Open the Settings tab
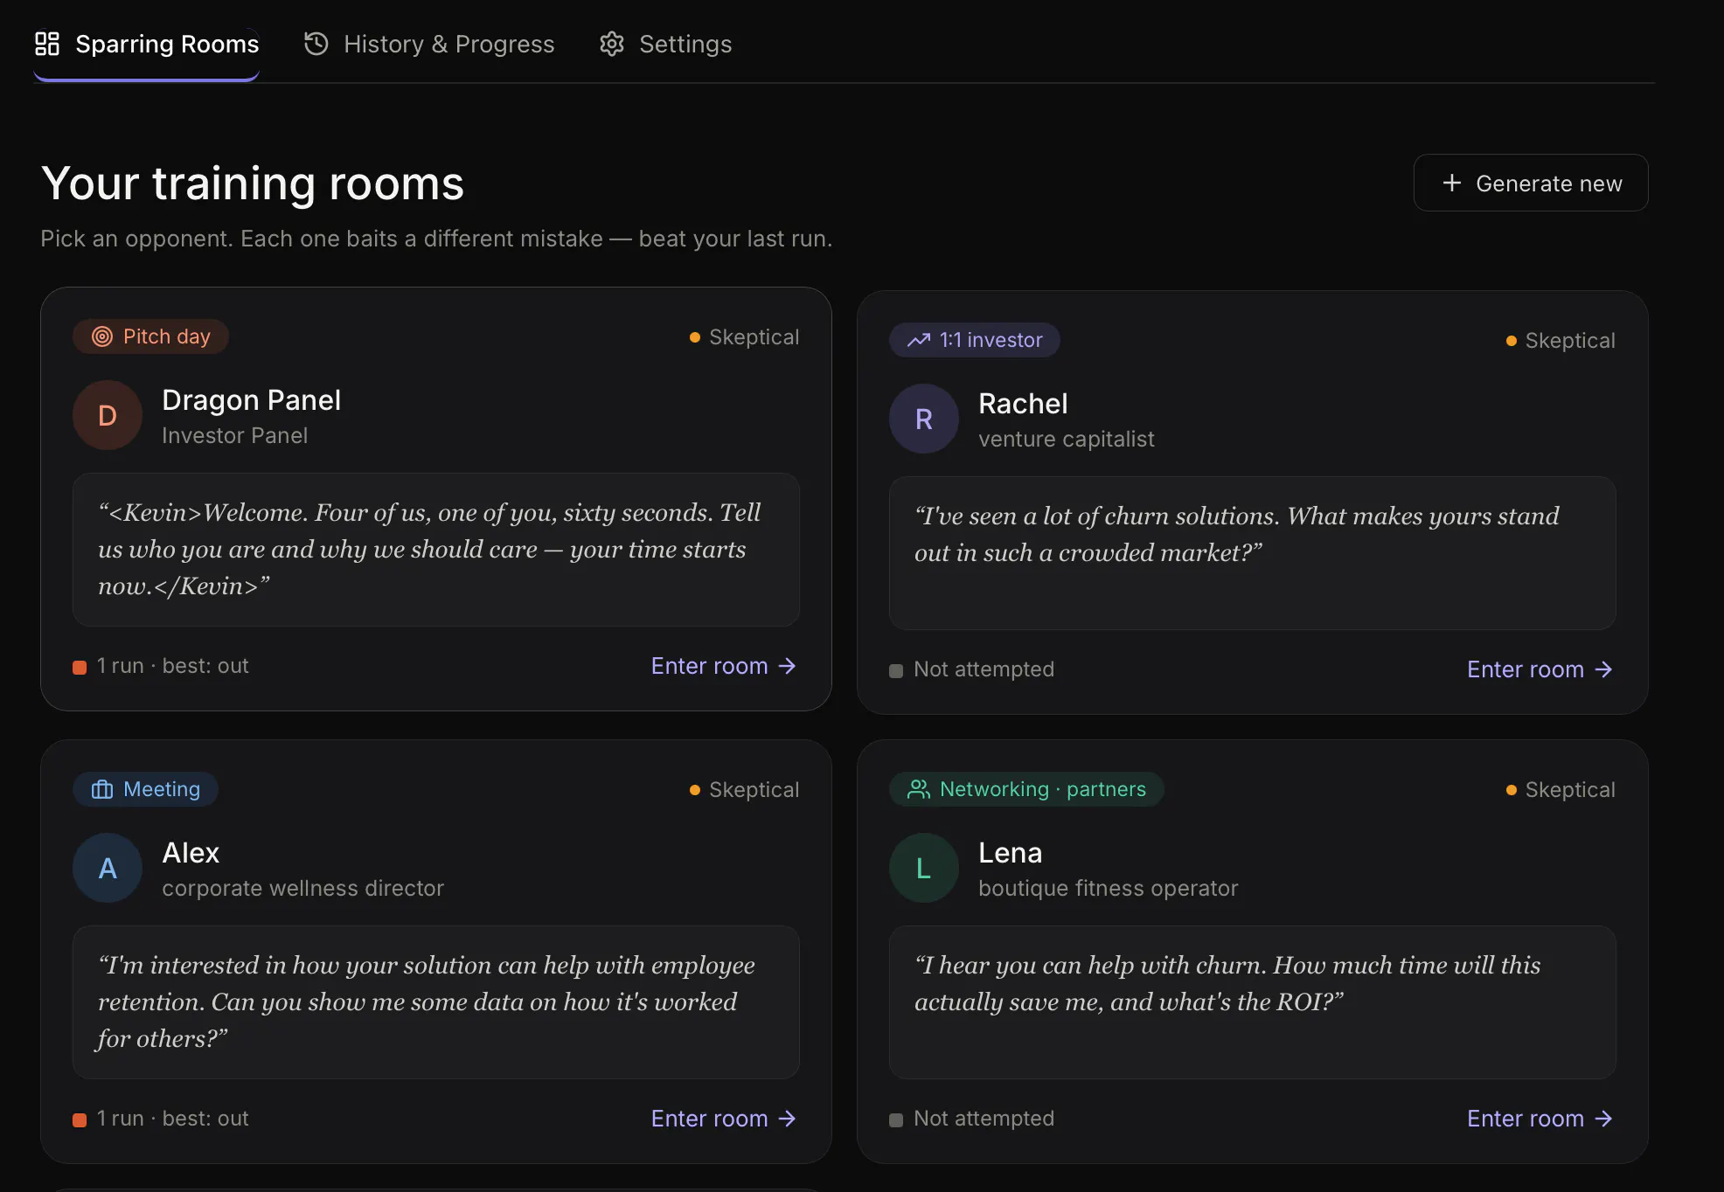1724x1192 pixels. [x=665, y=44]
